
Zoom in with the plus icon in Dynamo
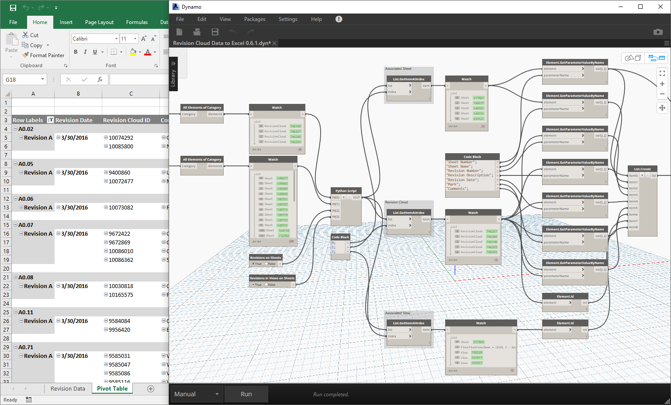(x=662, y=84)
